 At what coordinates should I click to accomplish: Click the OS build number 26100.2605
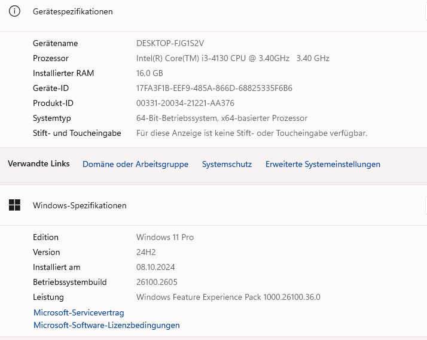pyautogui.click(x=157, y=282)
